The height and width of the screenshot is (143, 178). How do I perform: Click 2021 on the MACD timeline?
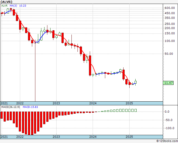[x=4, y=137]
